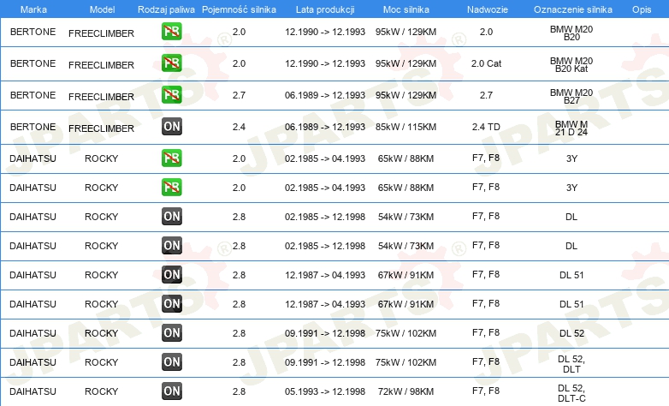669x406 pixels.
Task: Click the ON diesel icon in 72kW / 98KM row
Action: pos(171,391)
